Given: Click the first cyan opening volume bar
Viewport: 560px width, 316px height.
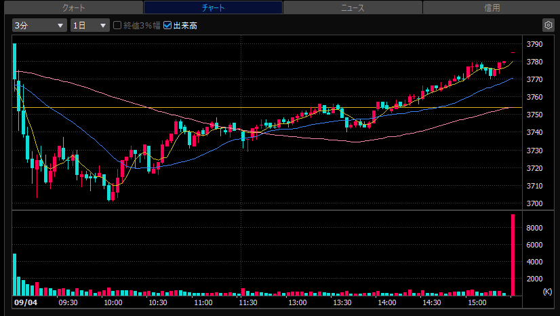Looking at the screenshot, I should pos(15,275).
